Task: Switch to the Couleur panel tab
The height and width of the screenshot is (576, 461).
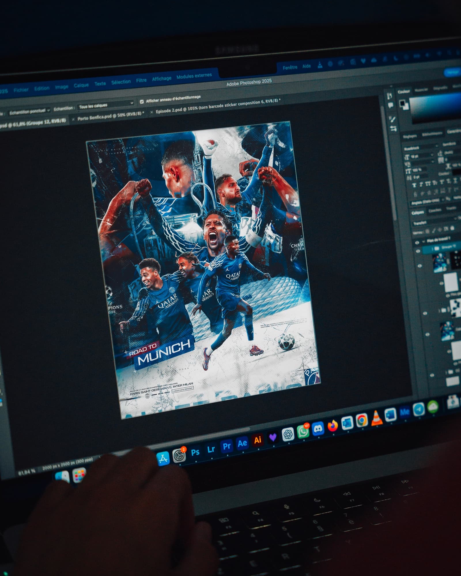Action: [403, 92]
